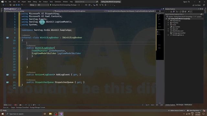The image size is (207, 116).
Task: Open the Debug menu
Action: click(x=35, y=2)
